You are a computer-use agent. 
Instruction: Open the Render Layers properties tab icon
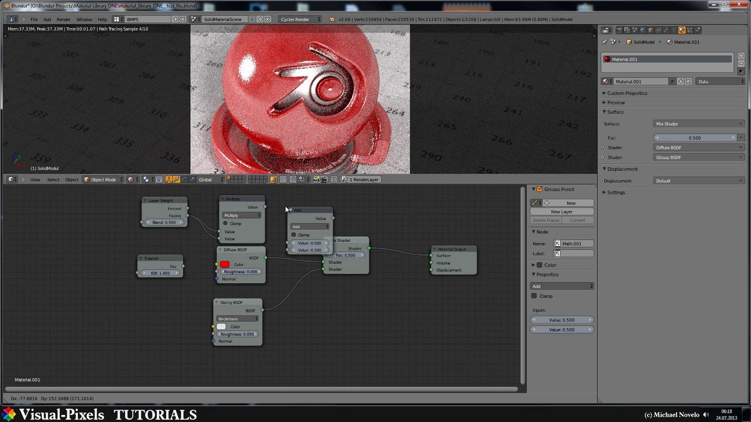coord(627,30)
